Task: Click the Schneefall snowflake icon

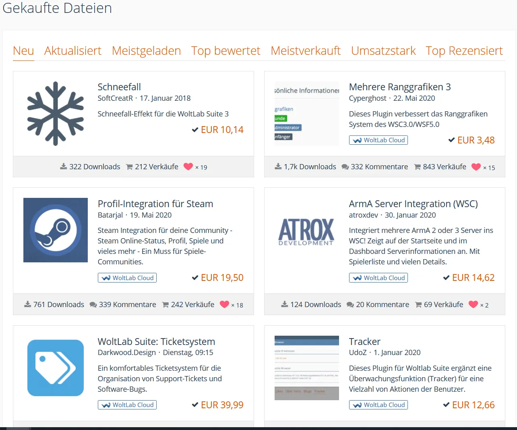Action: (56, 114)
